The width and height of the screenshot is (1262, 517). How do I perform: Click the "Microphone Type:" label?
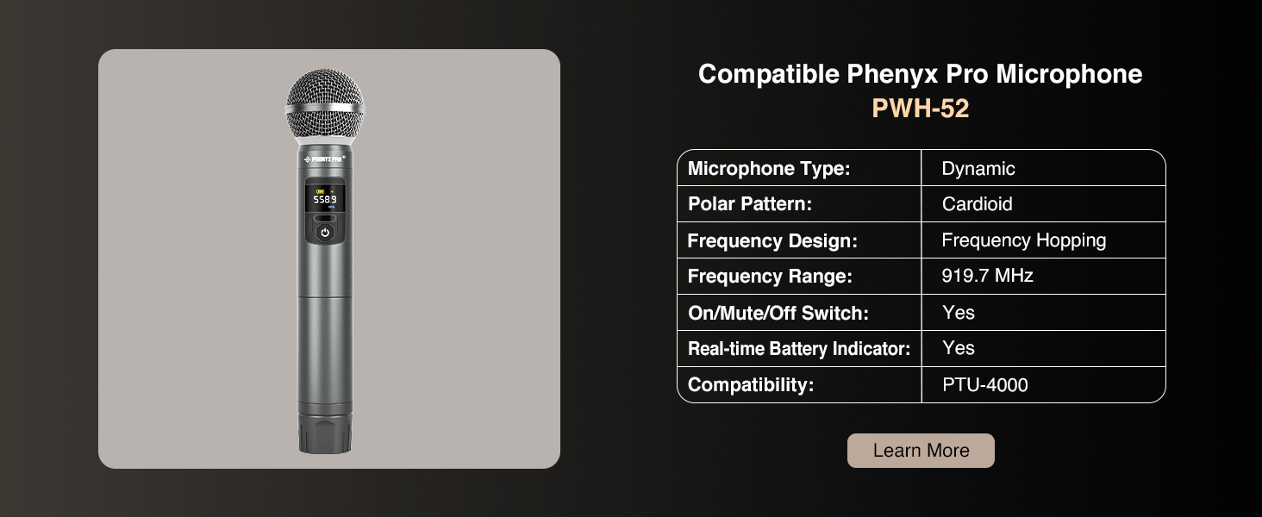pyautogui.click(x=769, y=169)
